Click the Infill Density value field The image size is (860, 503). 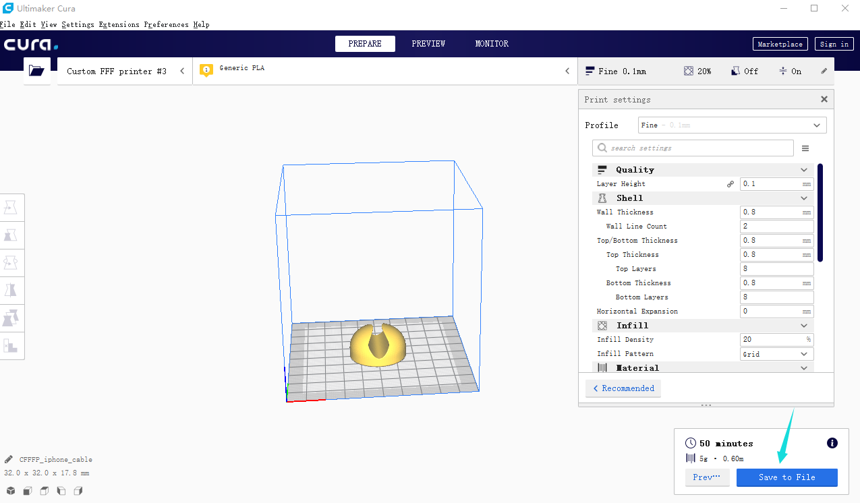(x=776, y=340)
